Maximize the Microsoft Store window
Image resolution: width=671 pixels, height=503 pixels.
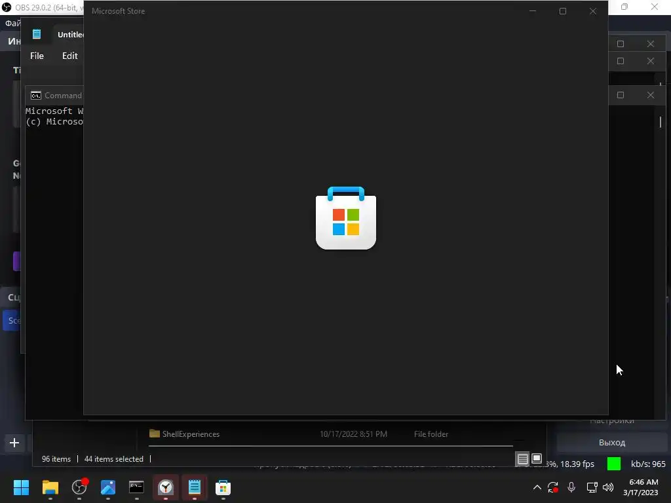pos(563,11)
